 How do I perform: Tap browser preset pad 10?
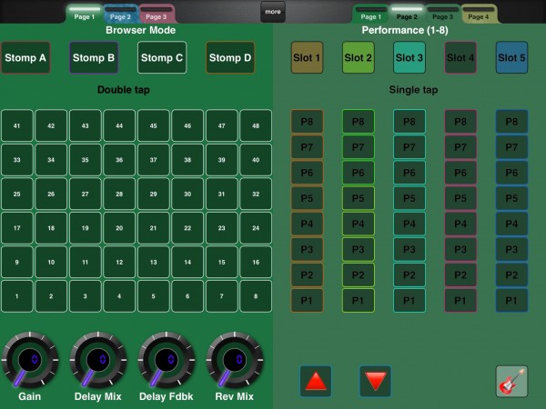[x=51, y=263]
